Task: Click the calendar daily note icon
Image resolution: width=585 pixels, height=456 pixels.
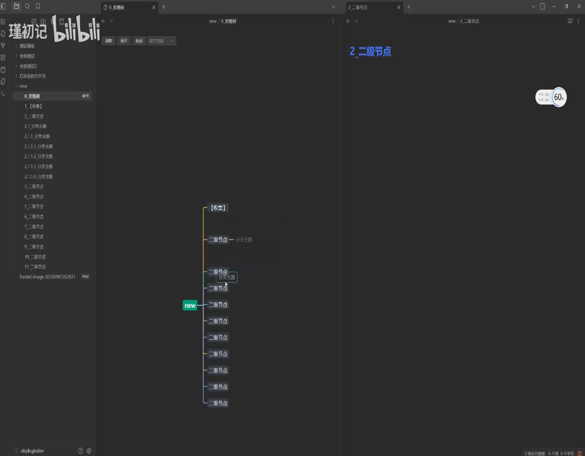Action: click(3, 69)
